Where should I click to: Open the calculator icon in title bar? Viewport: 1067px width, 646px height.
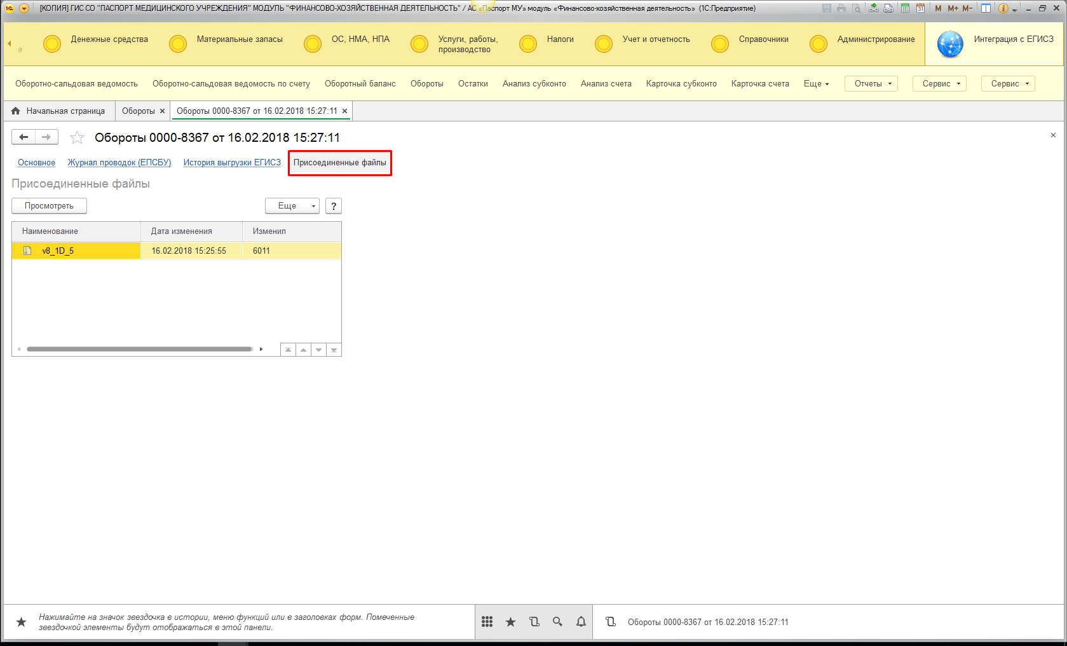tap(905, 8)
